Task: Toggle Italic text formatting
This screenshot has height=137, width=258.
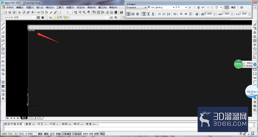Action: point(194,7)
